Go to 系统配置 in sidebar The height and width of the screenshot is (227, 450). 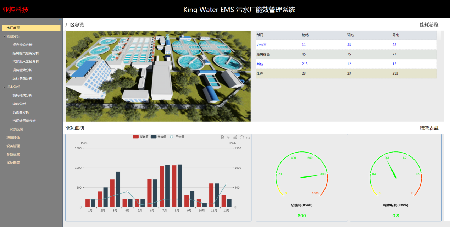pos(13,163)
